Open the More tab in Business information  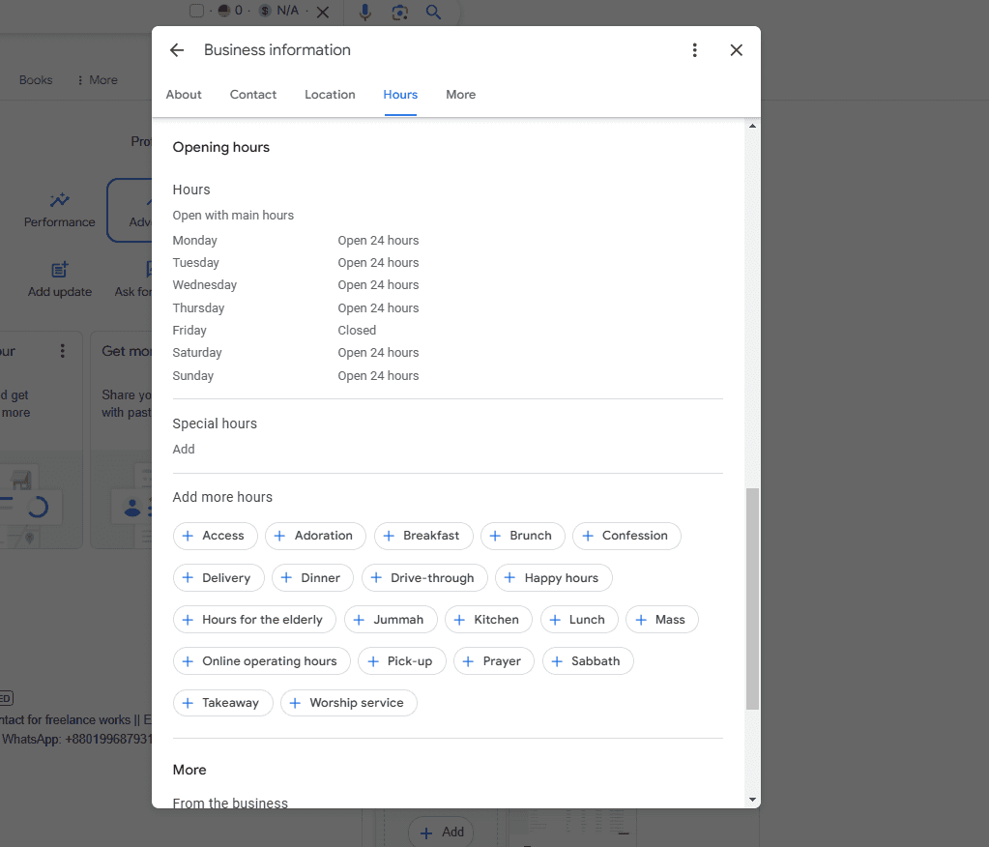(x=461, y=95)
